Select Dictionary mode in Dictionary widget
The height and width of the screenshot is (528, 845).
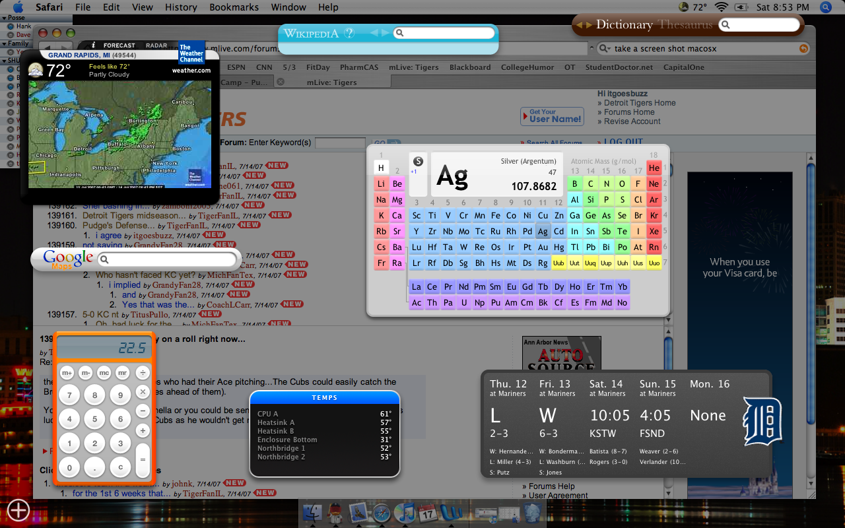(x=624, y=25)
